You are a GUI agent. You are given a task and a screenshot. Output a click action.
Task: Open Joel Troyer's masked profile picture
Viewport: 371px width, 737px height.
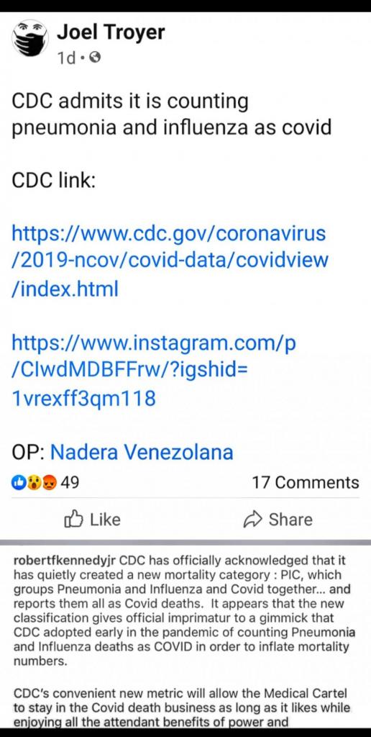(x=29, y=39)
